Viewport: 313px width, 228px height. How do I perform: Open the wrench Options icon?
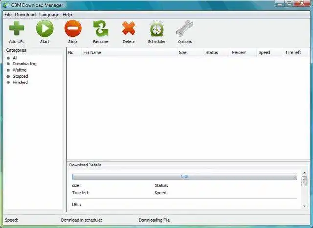pos(185,28)
